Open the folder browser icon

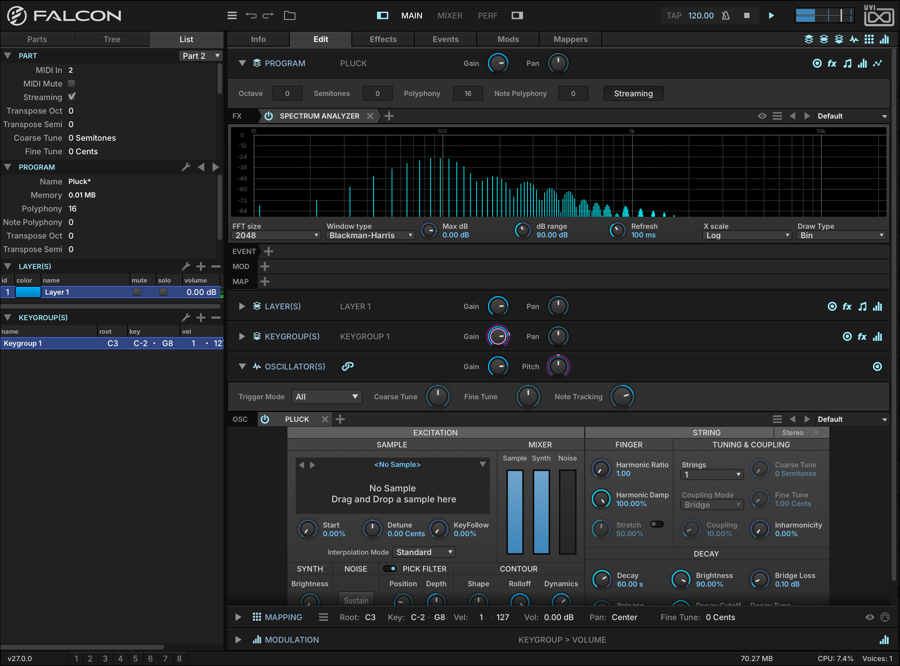click(289, 15)
